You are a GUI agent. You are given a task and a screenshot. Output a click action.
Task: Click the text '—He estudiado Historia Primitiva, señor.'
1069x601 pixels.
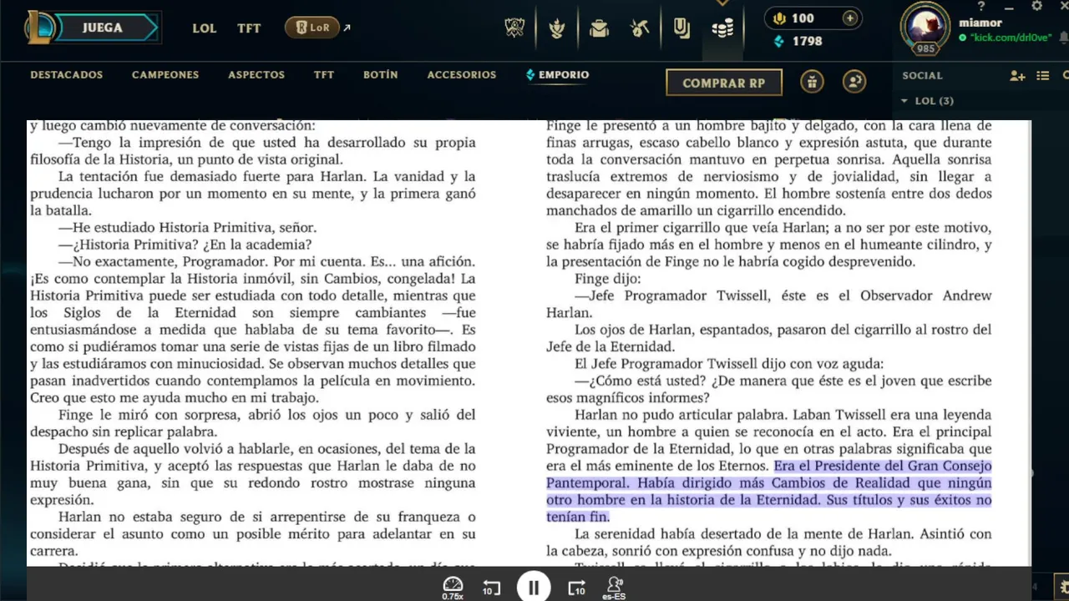pyautogui.click(x=187, y=227)
